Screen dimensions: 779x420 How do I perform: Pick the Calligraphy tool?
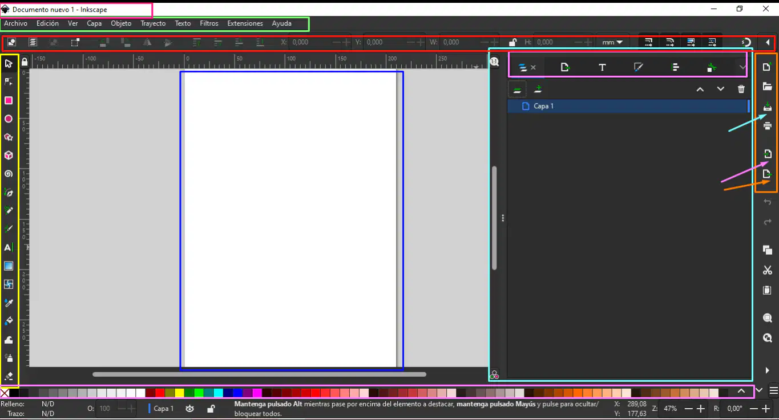tap(9, 229)
